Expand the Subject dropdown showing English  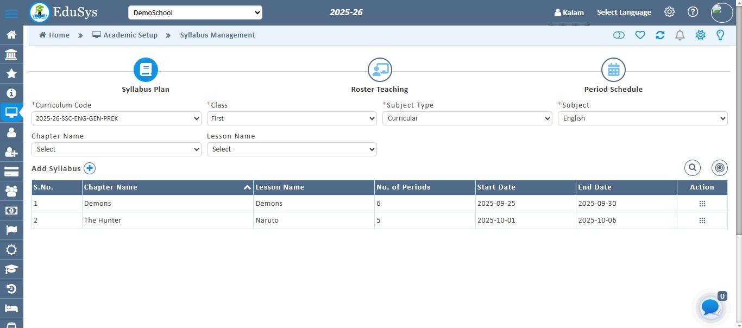pyautogui.click(x=642, y=118)
